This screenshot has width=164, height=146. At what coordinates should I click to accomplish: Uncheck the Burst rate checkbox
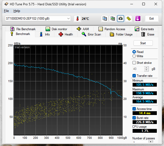click(134, 118)
